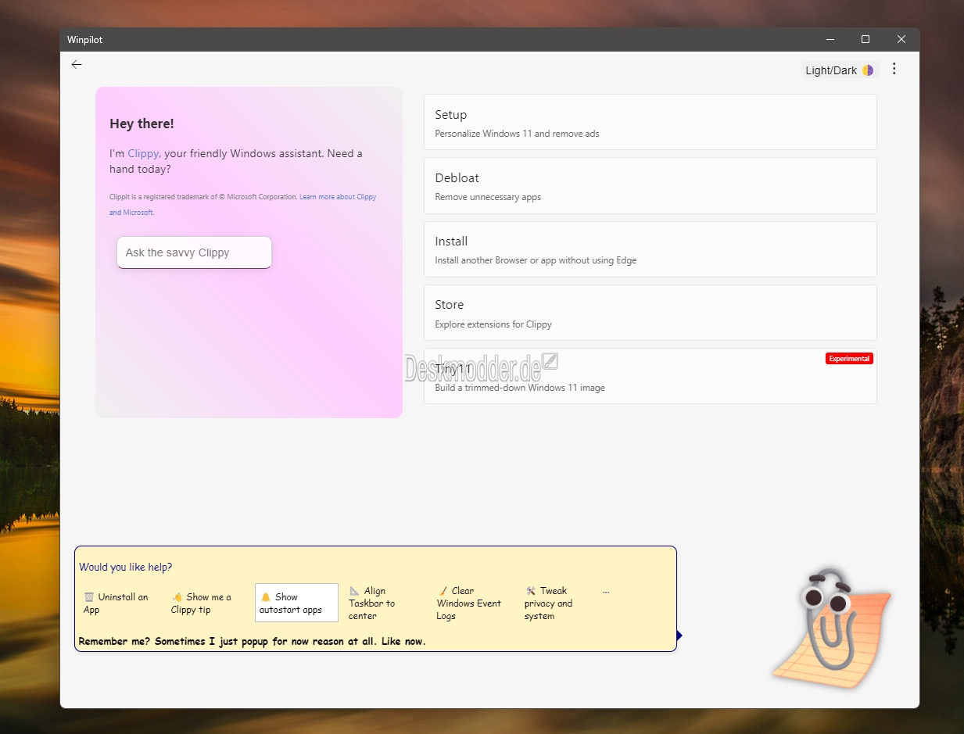Viewport: 964px width, 734px height.
Task: Click 'Install another Browser or app without using Edge'
Action: point(536,260)
